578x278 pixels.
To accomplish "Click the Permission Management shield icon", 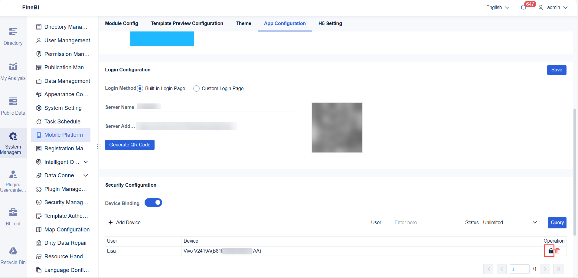I will 39,54.
